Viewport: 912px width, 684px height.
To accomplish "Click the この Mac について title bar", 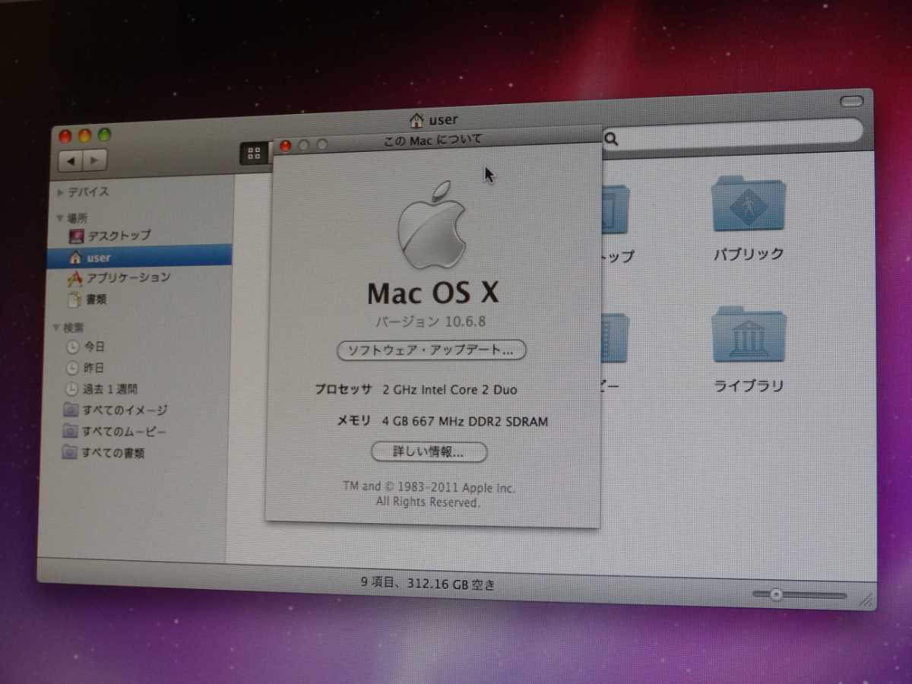I will point(437,141).
